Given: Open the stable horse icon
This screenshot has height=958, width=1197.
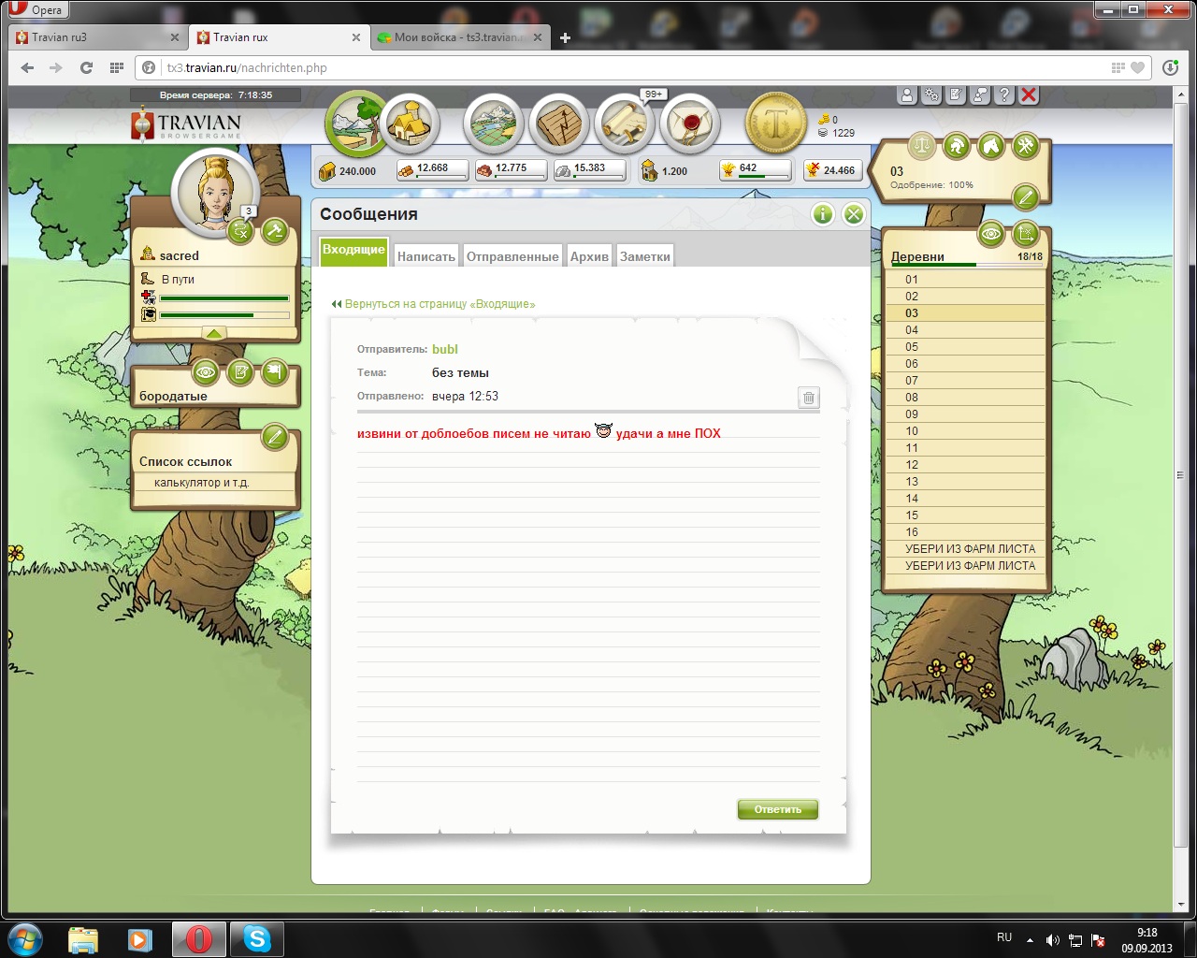Looking at the screenshot, I should [x=991, y=146].
